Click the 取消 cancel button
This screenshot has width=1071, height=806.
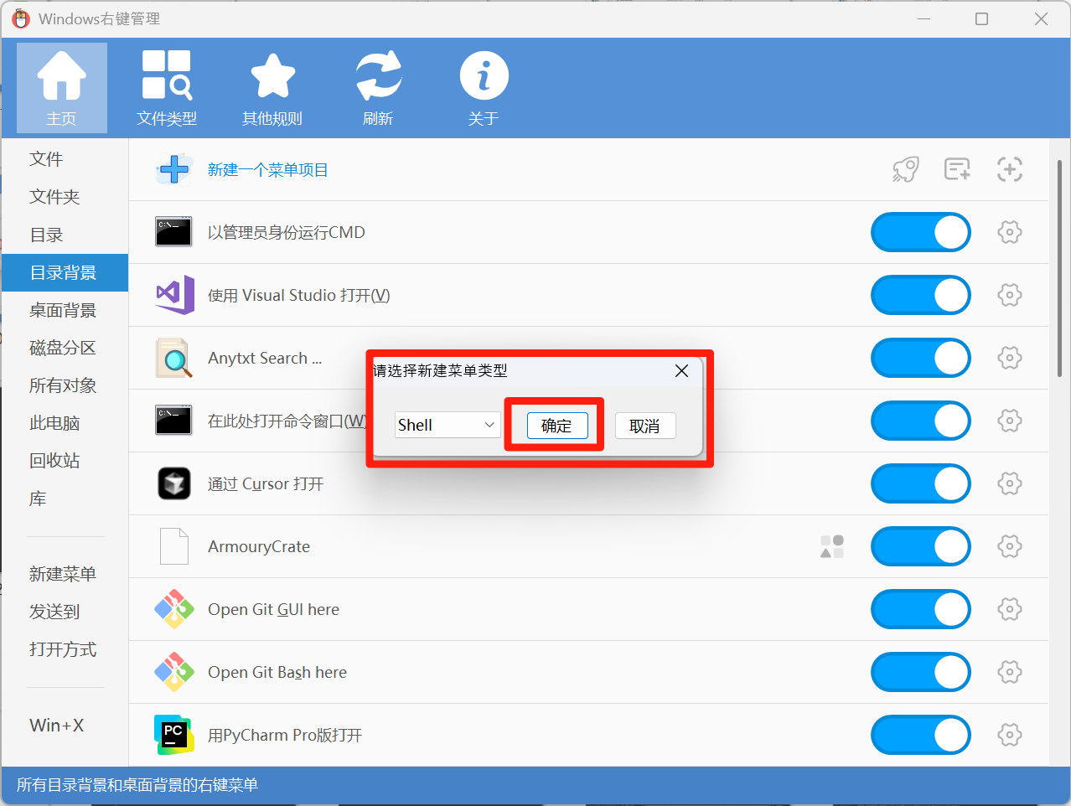point(645,426)
